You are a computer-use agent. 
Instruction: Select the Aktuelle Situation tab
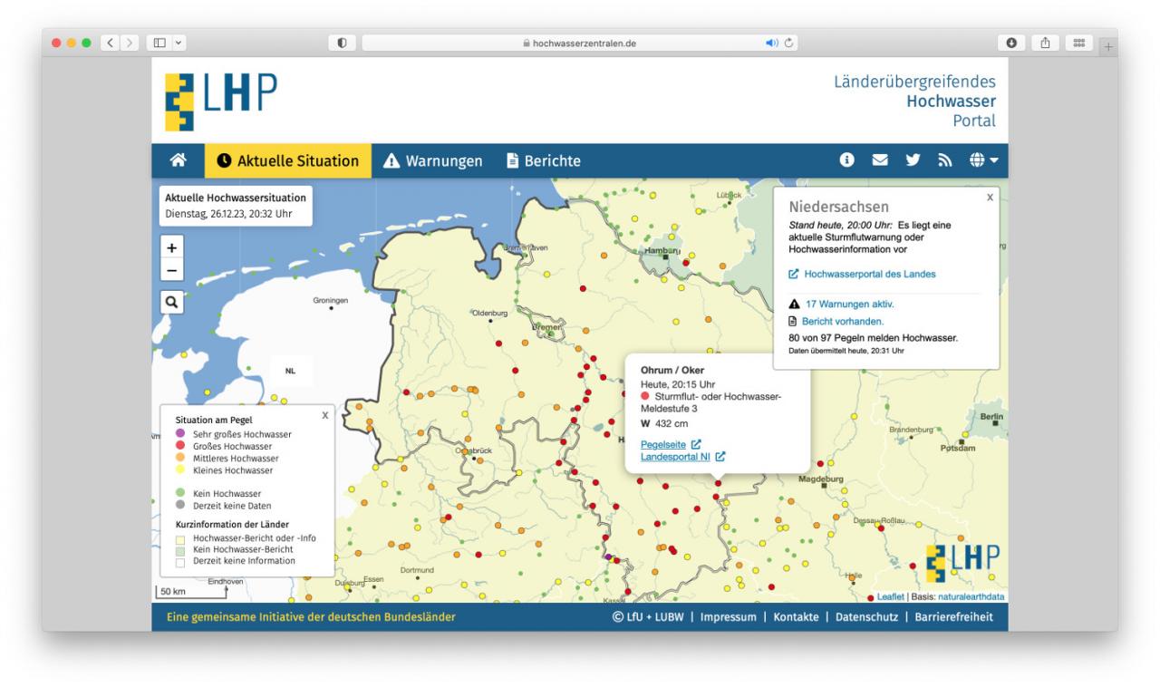288,161
